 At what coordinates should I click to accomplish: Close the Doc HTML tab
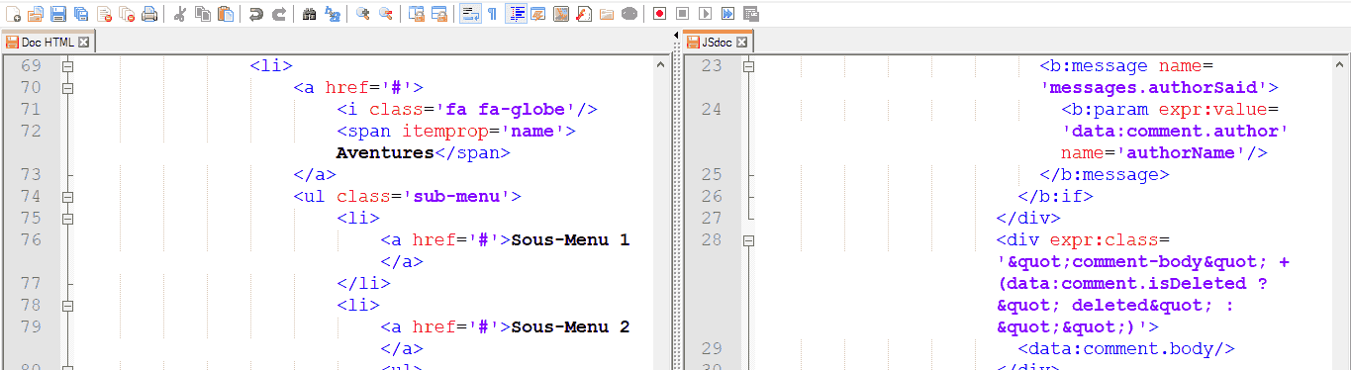[x=83, y=43]
